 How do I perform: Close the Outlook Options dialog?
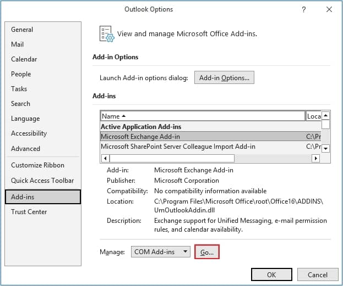tap(329, 9)
